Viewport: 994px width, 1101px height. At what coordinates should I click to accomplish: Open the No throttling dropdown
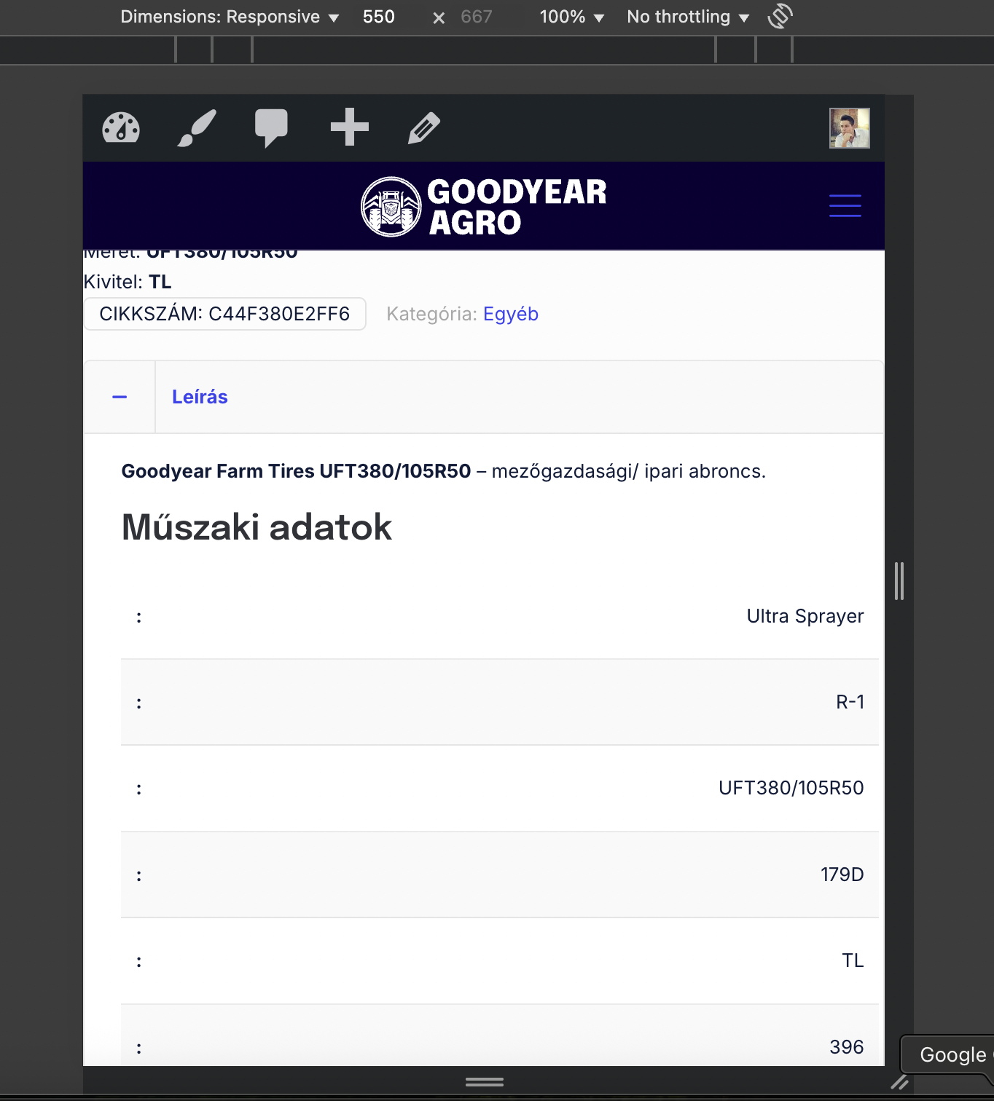coord(688,17)
